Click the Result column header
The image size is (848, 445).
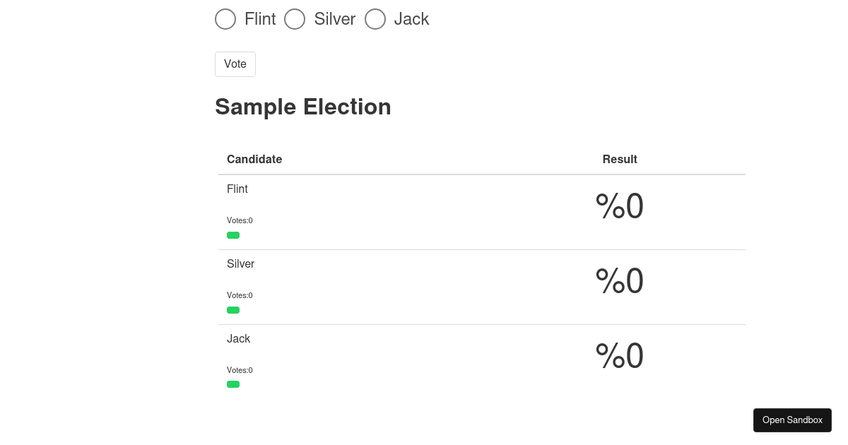pos(620,160)
